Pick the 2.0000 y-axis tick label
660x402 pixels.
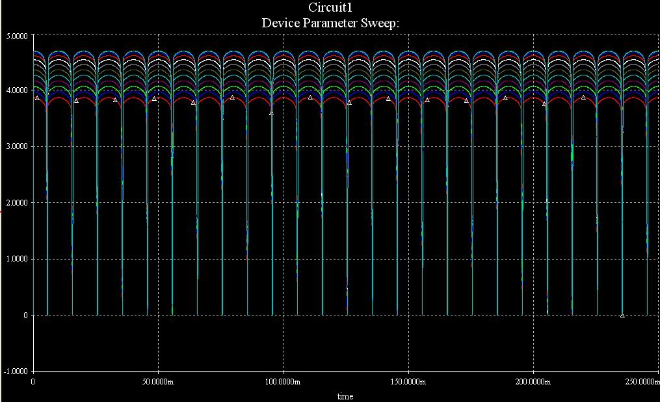tap(15, 203)
